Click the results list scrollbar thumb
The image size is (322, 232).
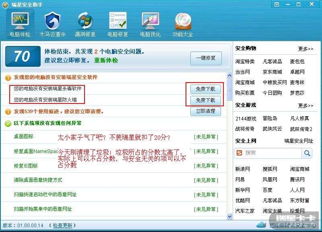pos(229,90)
